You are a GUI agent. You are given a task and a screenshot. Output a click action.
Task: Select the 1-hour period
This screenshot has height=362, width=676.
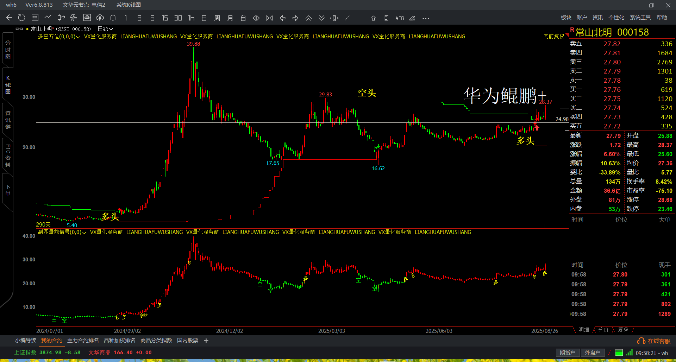pyautogui.click(x=191, y=18)
